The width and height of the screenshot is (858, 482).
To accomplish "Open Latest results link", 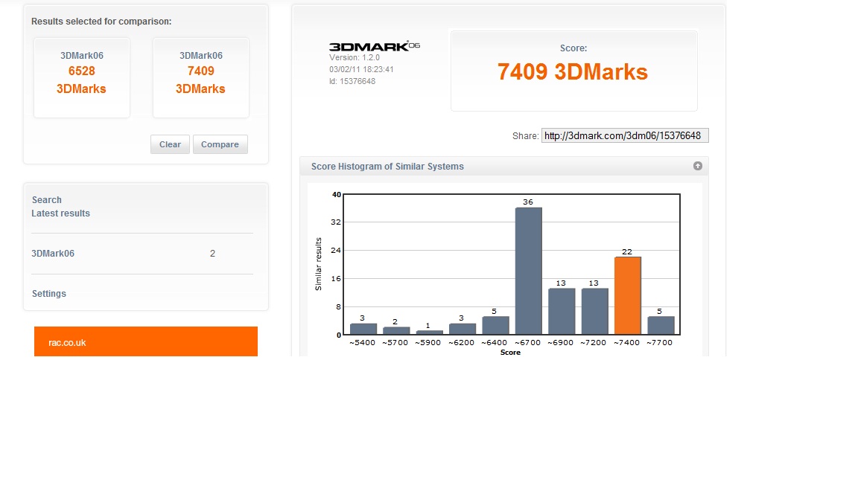I will click(61, 213).
